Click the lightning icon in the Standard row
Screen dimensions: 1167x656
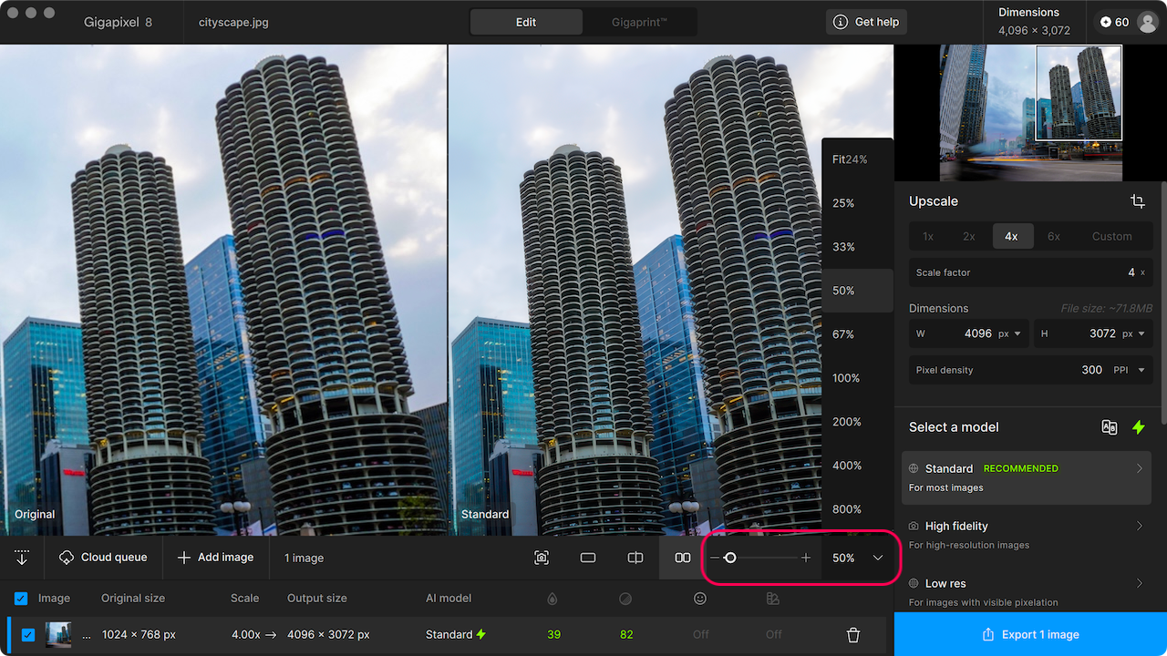[481, 634]
